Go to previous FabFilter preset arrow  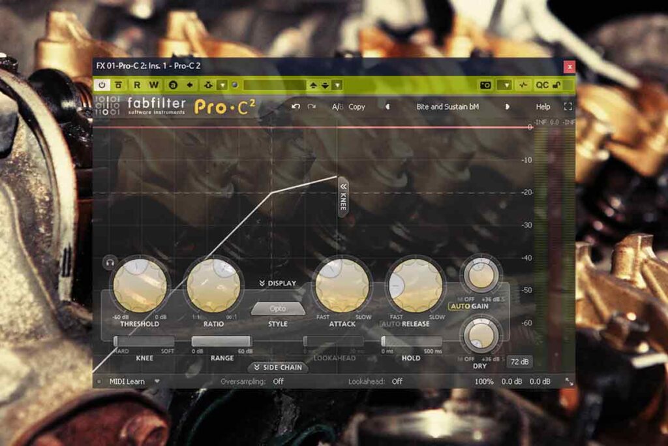click(387, 106)
